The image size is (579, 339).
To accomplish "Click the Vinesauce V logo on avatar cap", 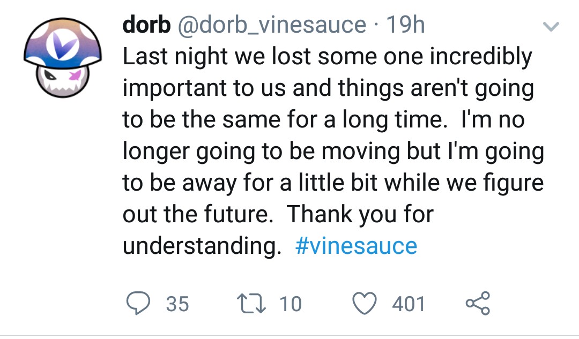I will (63, 46).
